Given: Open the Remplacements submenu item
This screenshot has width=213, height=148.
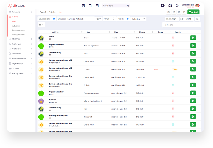Looking at the screenshot, I should pyautogui.click(x=19, y=30).
